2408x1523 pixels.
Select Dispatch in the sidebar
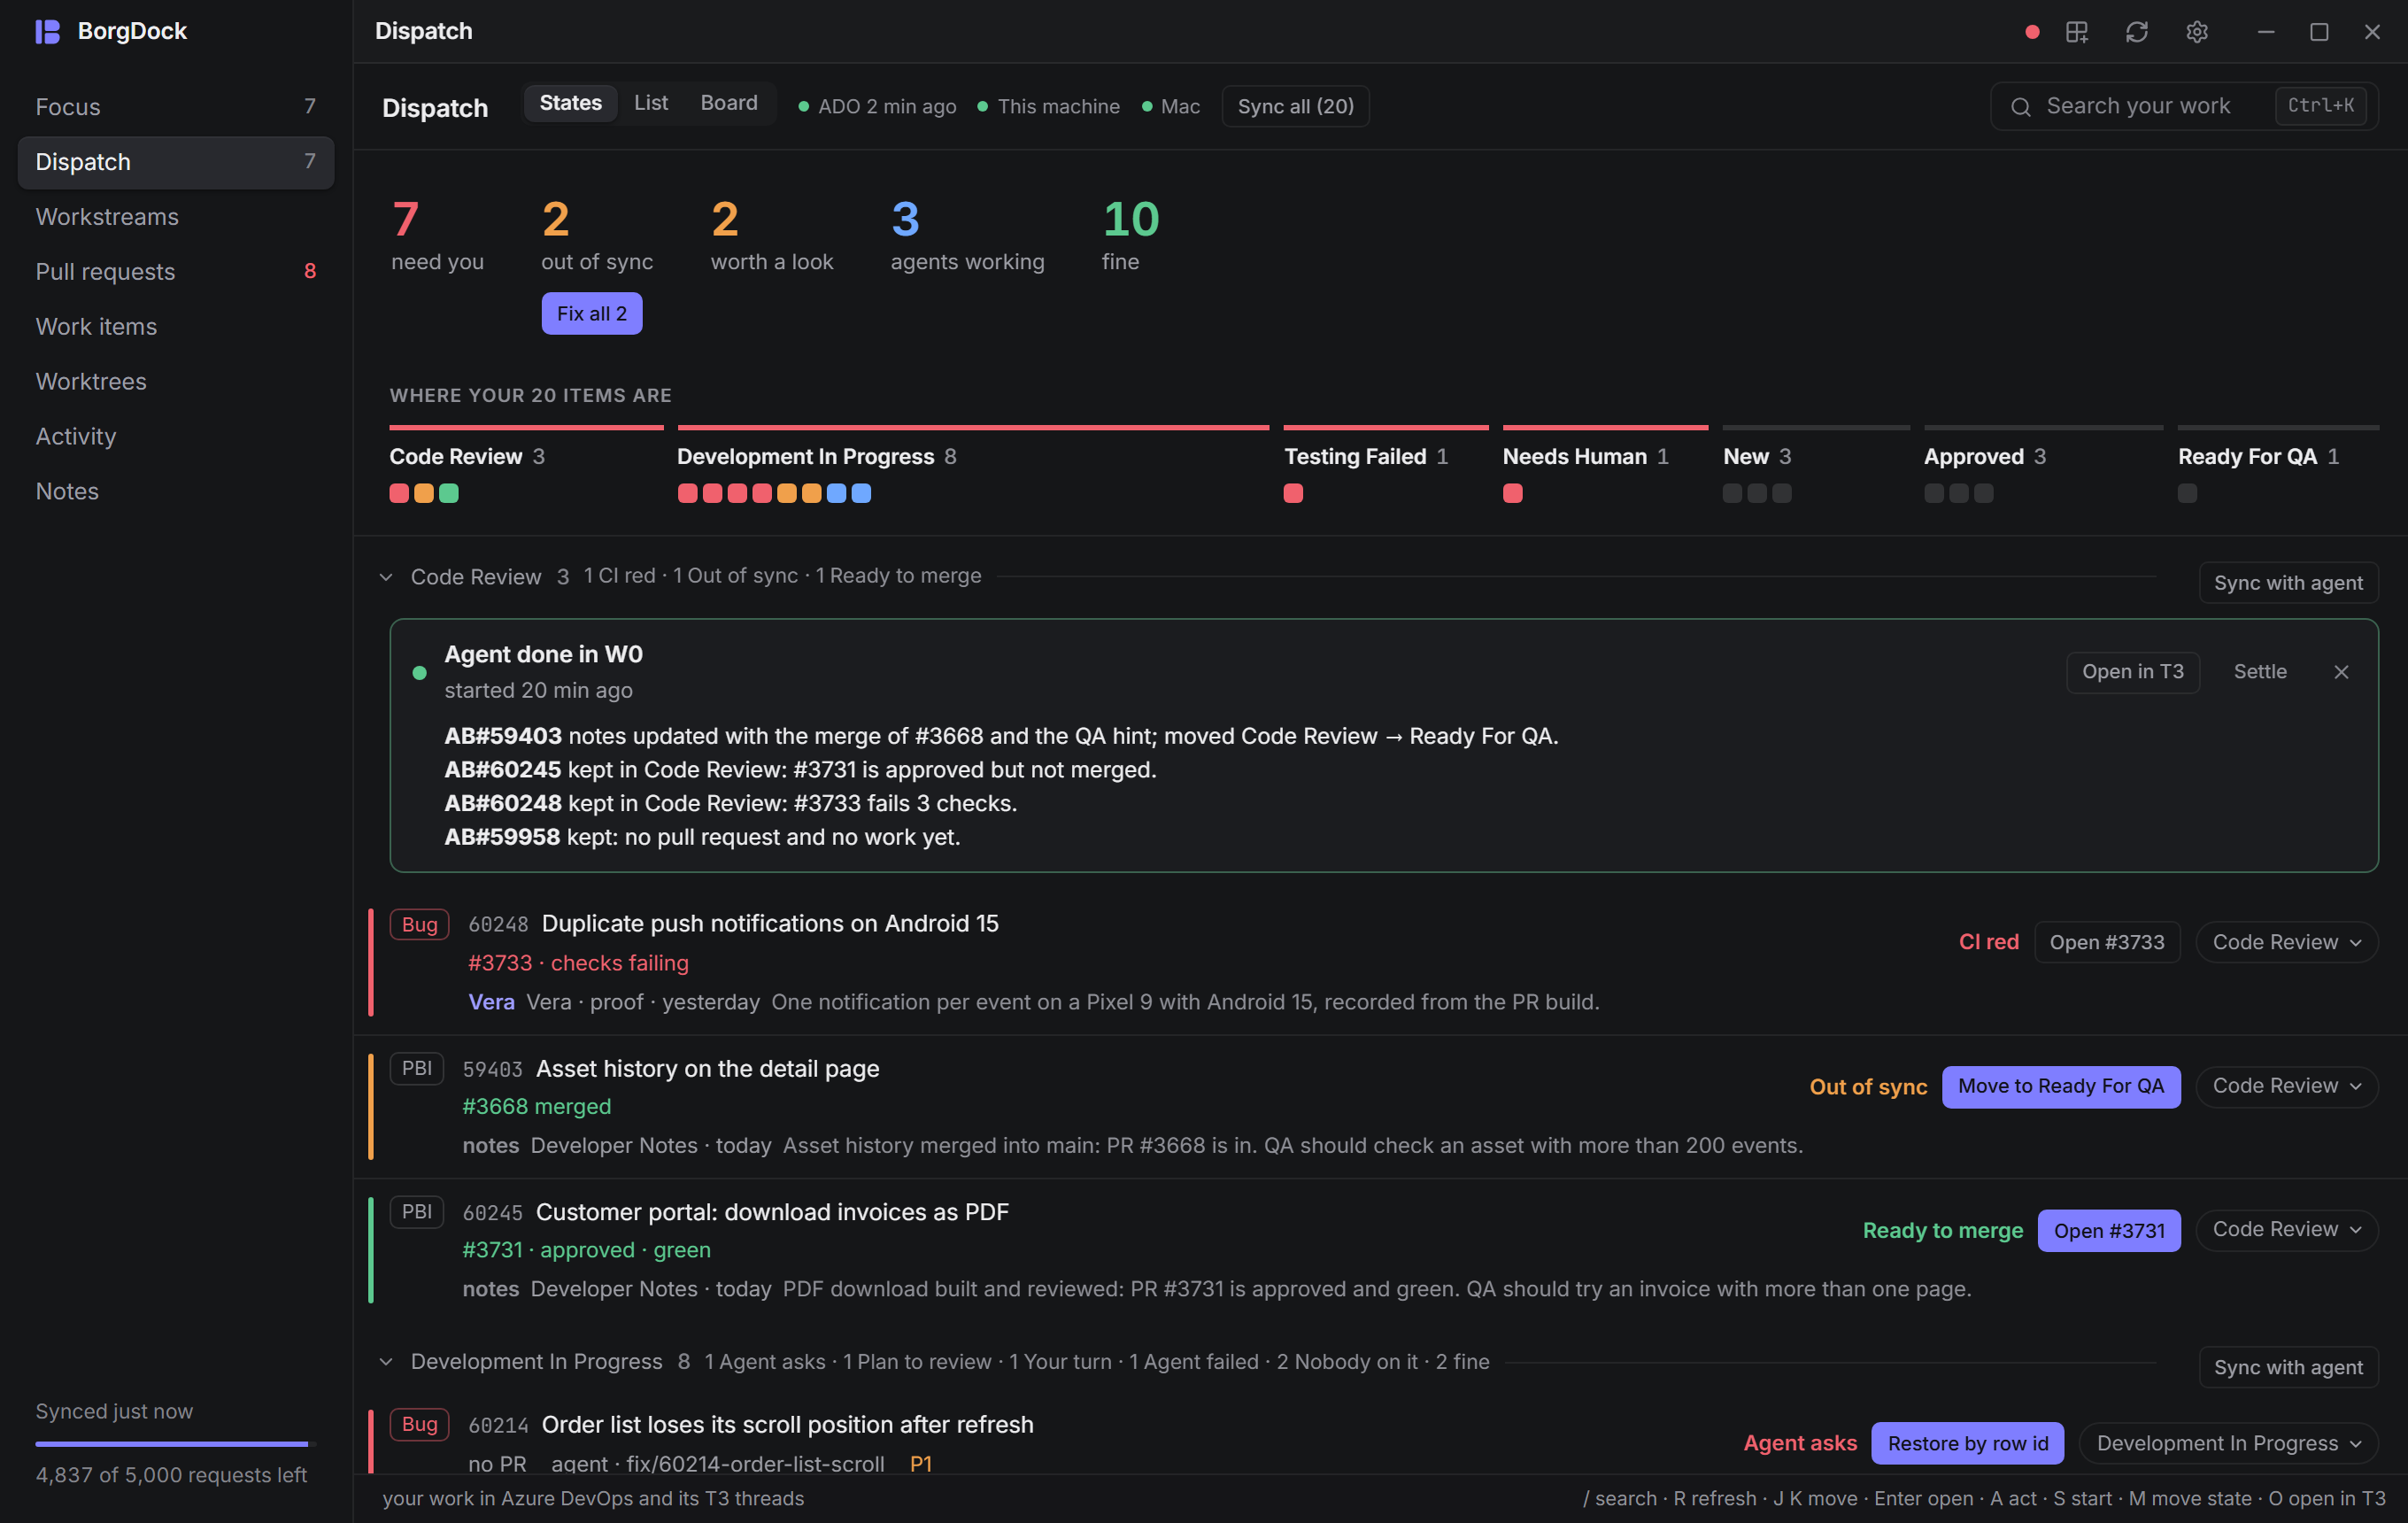point(176,162)
